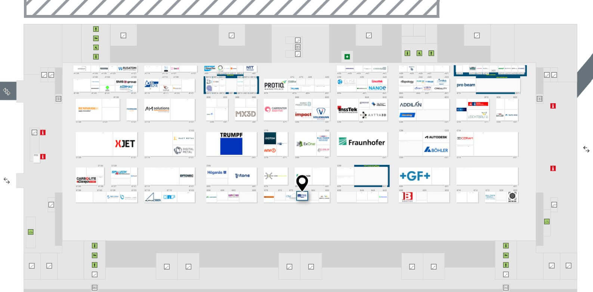Click the green info icon left of the top-right wheelchair icon
Screen dimensions: 593x292
point(407,53)
